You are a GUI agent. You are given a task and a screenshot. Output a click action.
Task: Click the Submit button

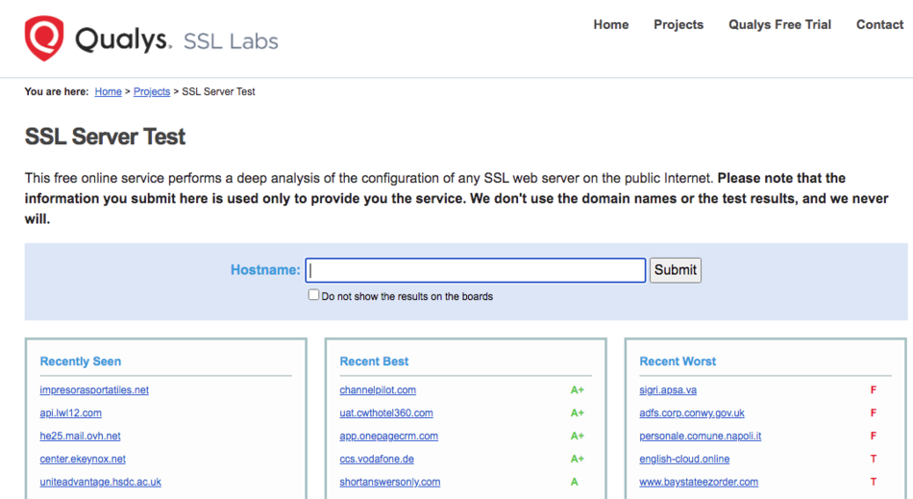(x=676, y=270)
